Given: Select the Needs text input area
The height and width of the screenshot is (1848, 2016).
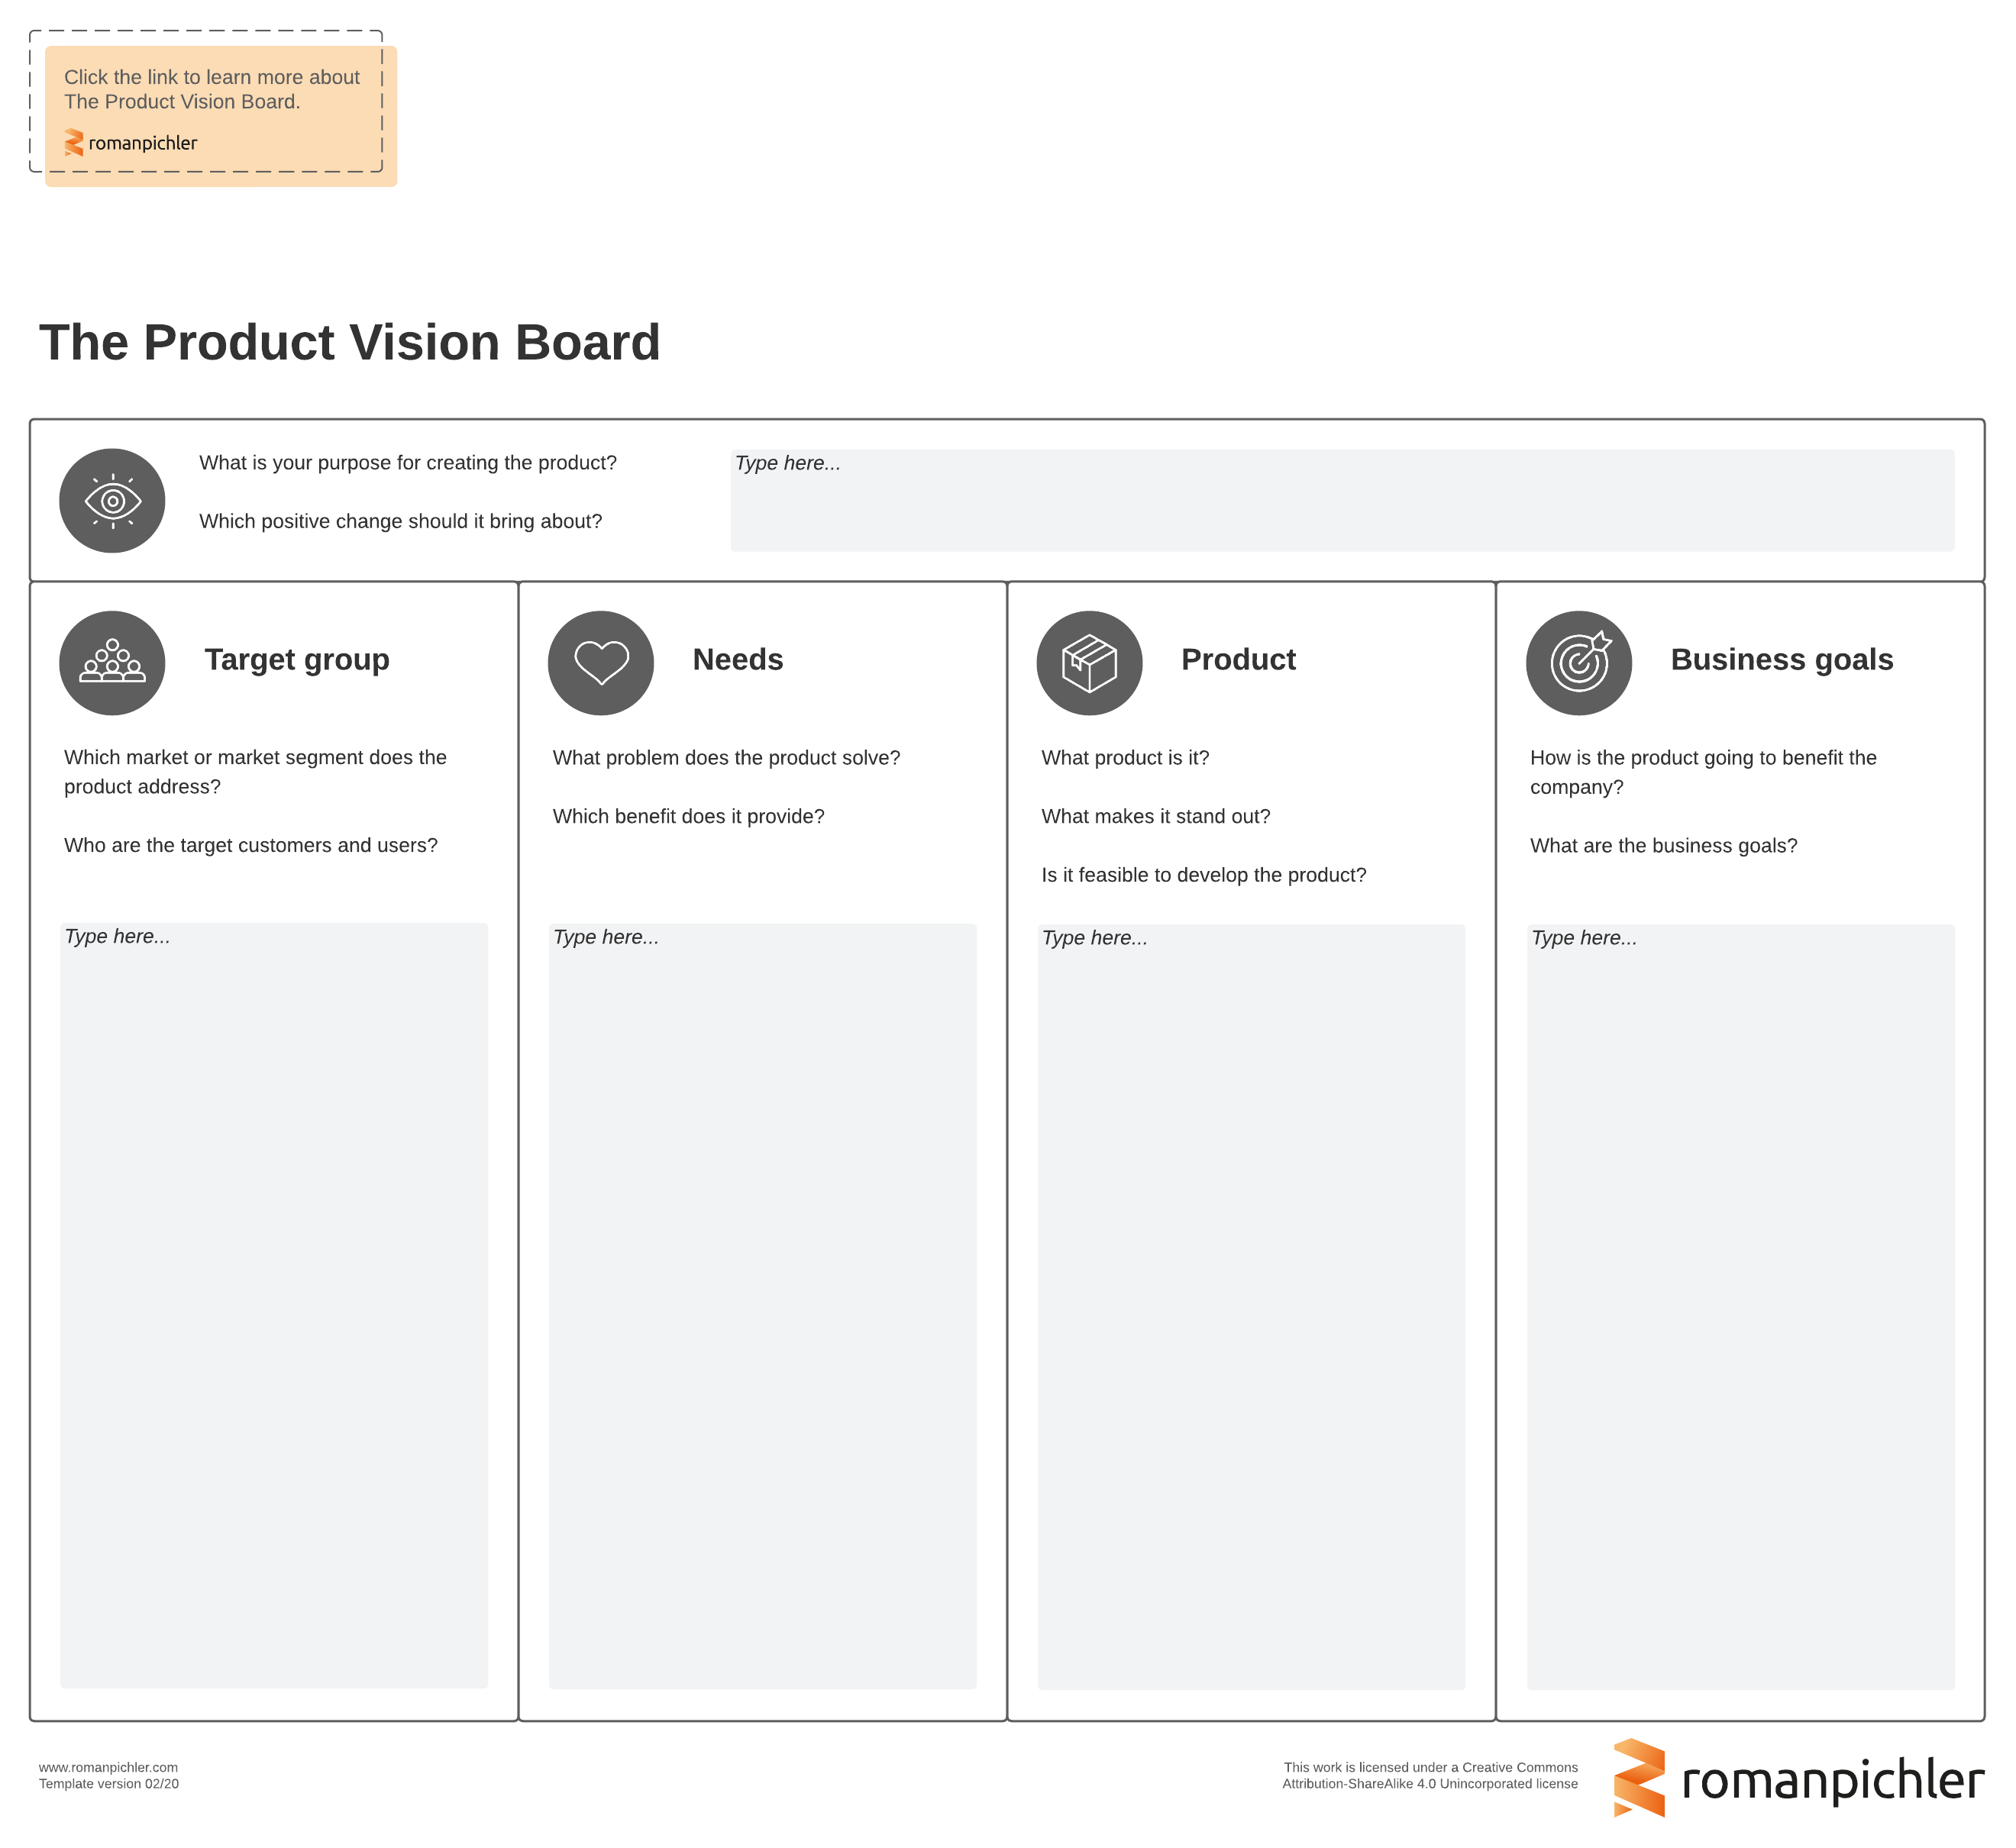Looking at the screenshot, I should click(x=762, y=1306).
